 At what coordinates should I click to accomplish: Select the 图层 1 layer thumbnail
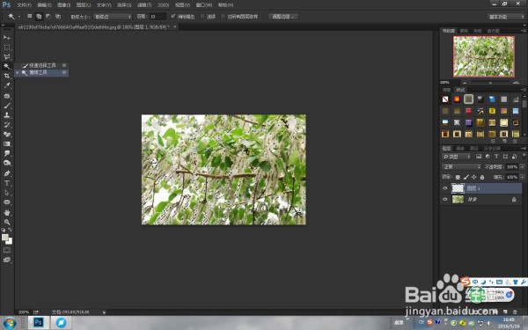[458, 188]
